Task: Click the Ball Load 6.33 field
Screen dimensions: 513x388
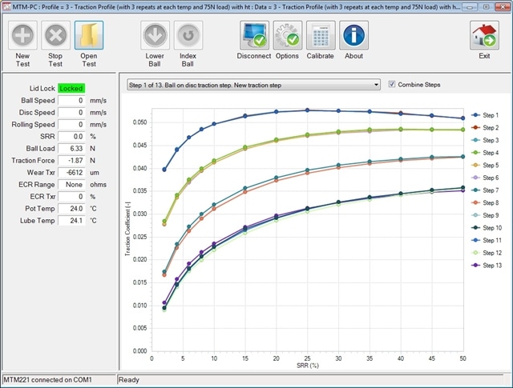Action: (71, 148)
